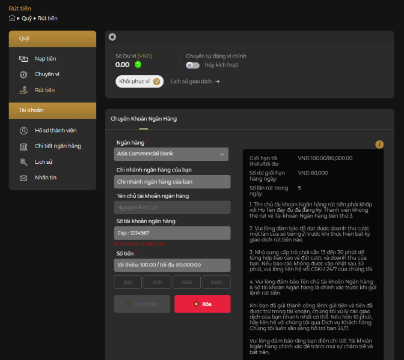The image size is (404, 360).
Task: Click the bank dropdown chevron arrow
Action: pos(222,155)
